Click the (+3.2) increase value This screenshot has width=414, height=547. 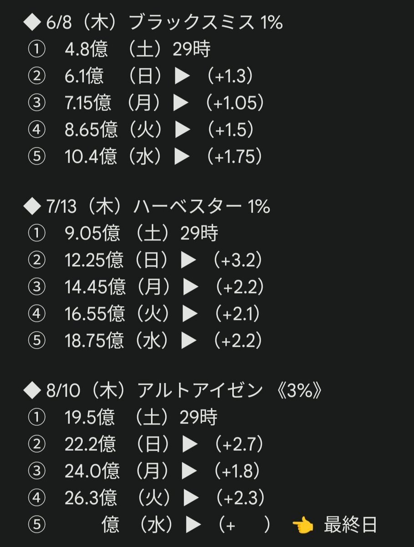click(239, 261)
